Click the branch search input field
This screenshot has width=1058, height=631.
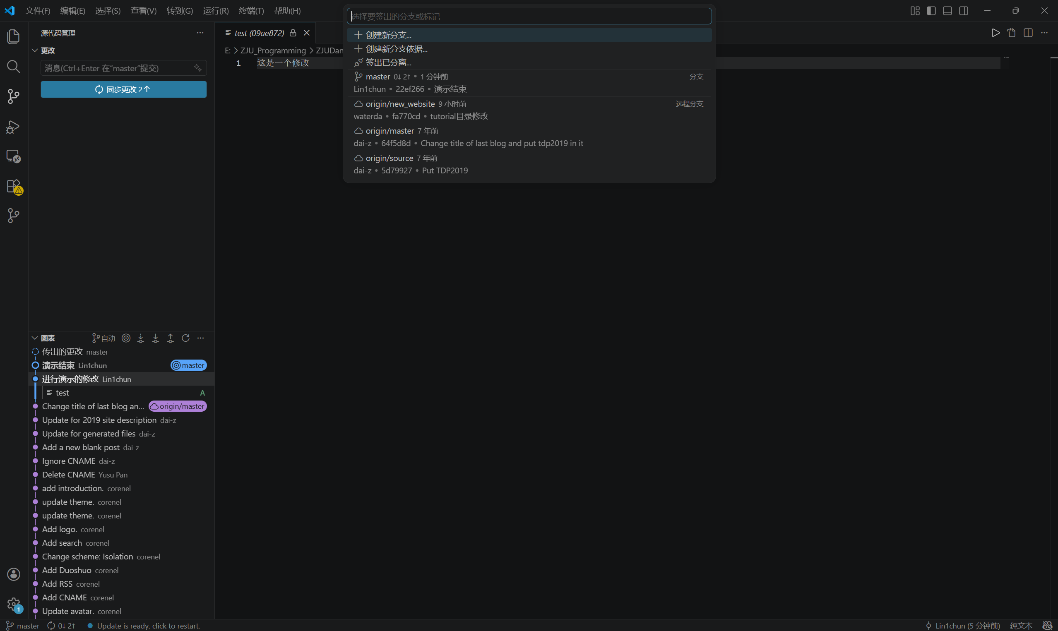[x=529, y=16]
